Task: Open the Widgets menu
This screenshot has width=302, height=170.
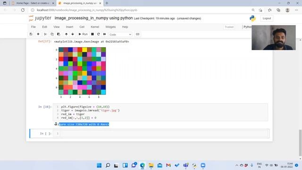Action: 110,27
